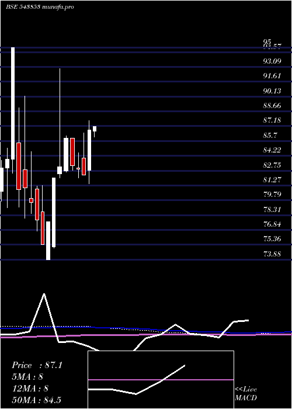Screen dimensions: 292x409
Task: Click the 78.31 price axis label
Action: click(x=272, y=209)
